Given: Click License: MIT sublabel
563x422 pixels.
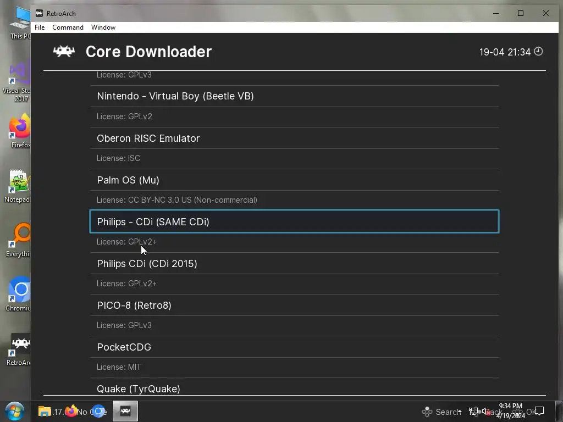Looking at the screenshot, I should click(119, 367).
